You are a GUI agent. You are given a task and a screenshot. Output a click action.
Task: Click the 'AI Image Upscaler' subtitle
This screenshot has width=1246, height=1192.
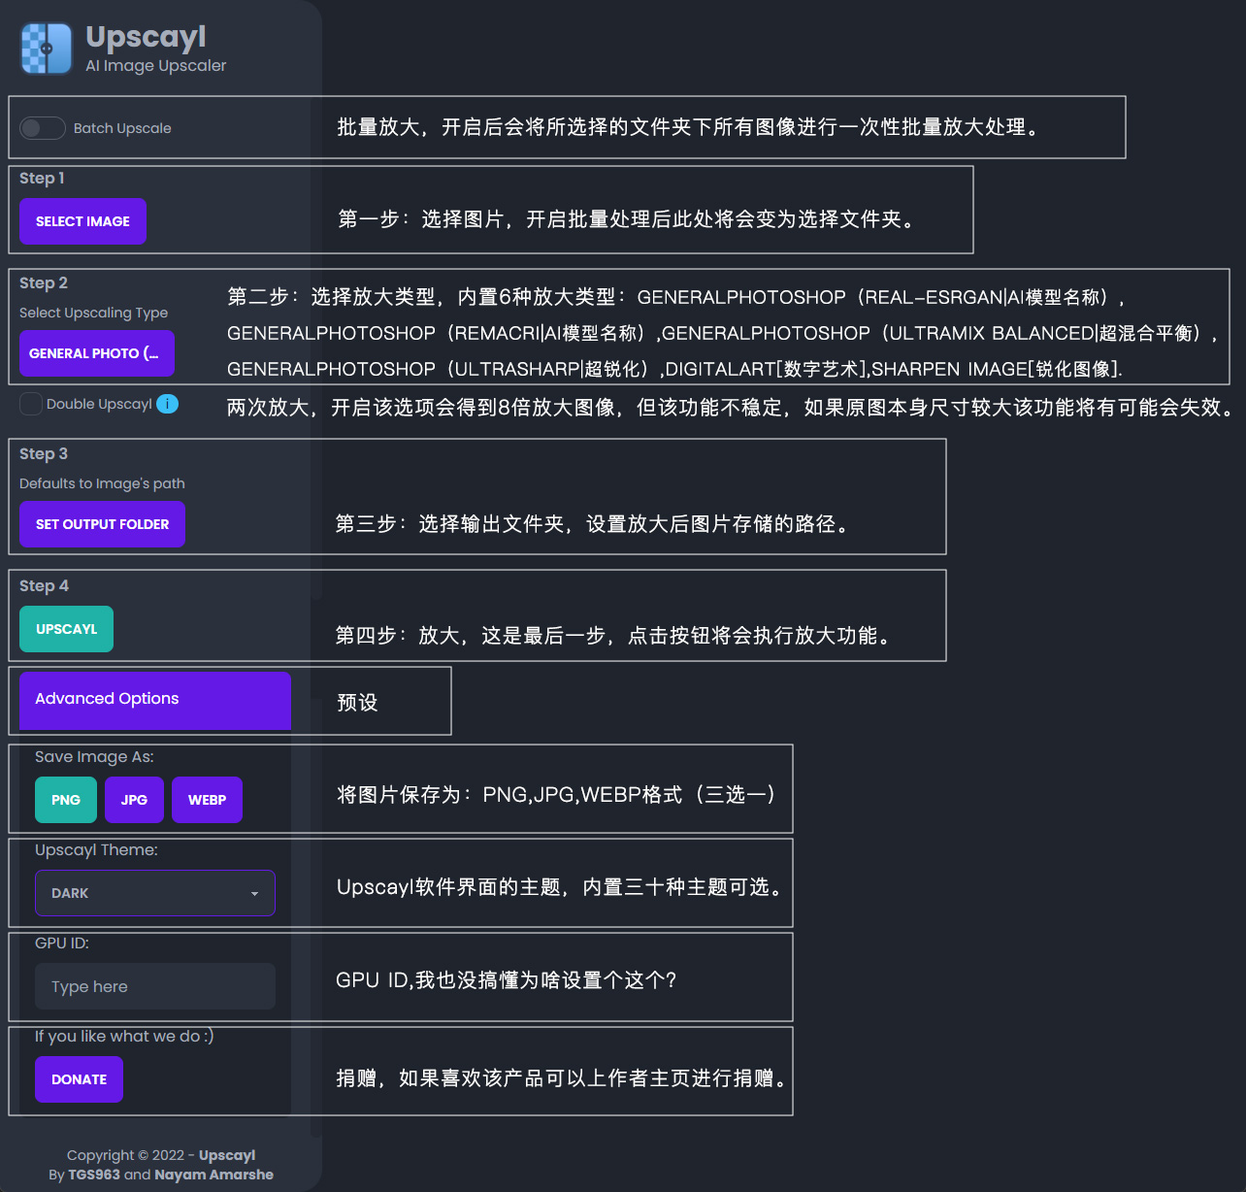[155, 66]
